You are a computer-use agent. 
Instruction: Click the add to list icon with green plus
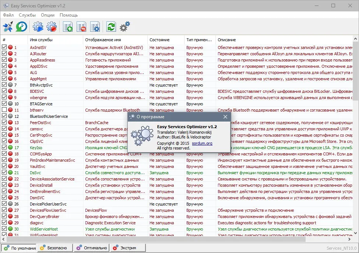click(x=68, y=27)
